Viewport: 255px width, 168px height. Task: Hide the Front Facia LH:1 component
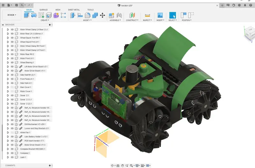[12, 79]
